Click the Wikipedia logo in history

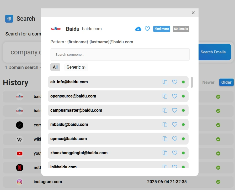pos(20,139)
